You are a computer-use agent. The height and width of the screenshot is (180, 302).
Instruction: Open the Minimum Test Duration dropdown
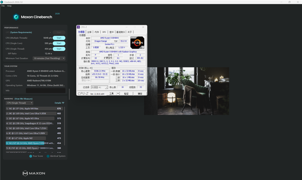tap(49, 58)
